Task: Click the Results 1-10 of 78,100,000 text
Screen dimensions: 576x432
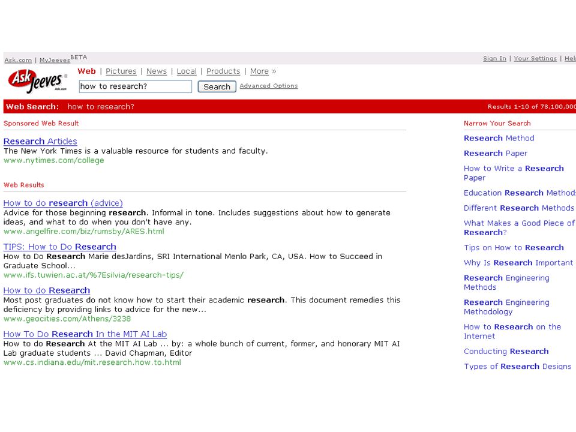Action: 532,107
